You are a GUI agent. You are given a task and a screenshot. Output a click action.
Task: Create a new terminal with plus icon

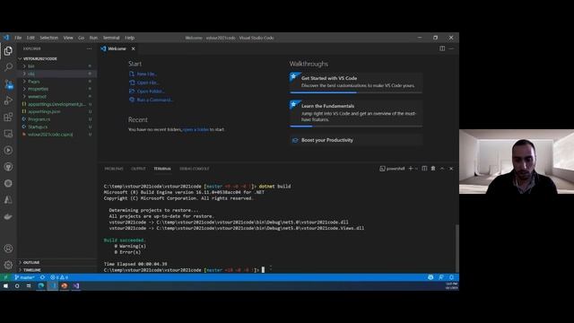click(x=411, y=169)
